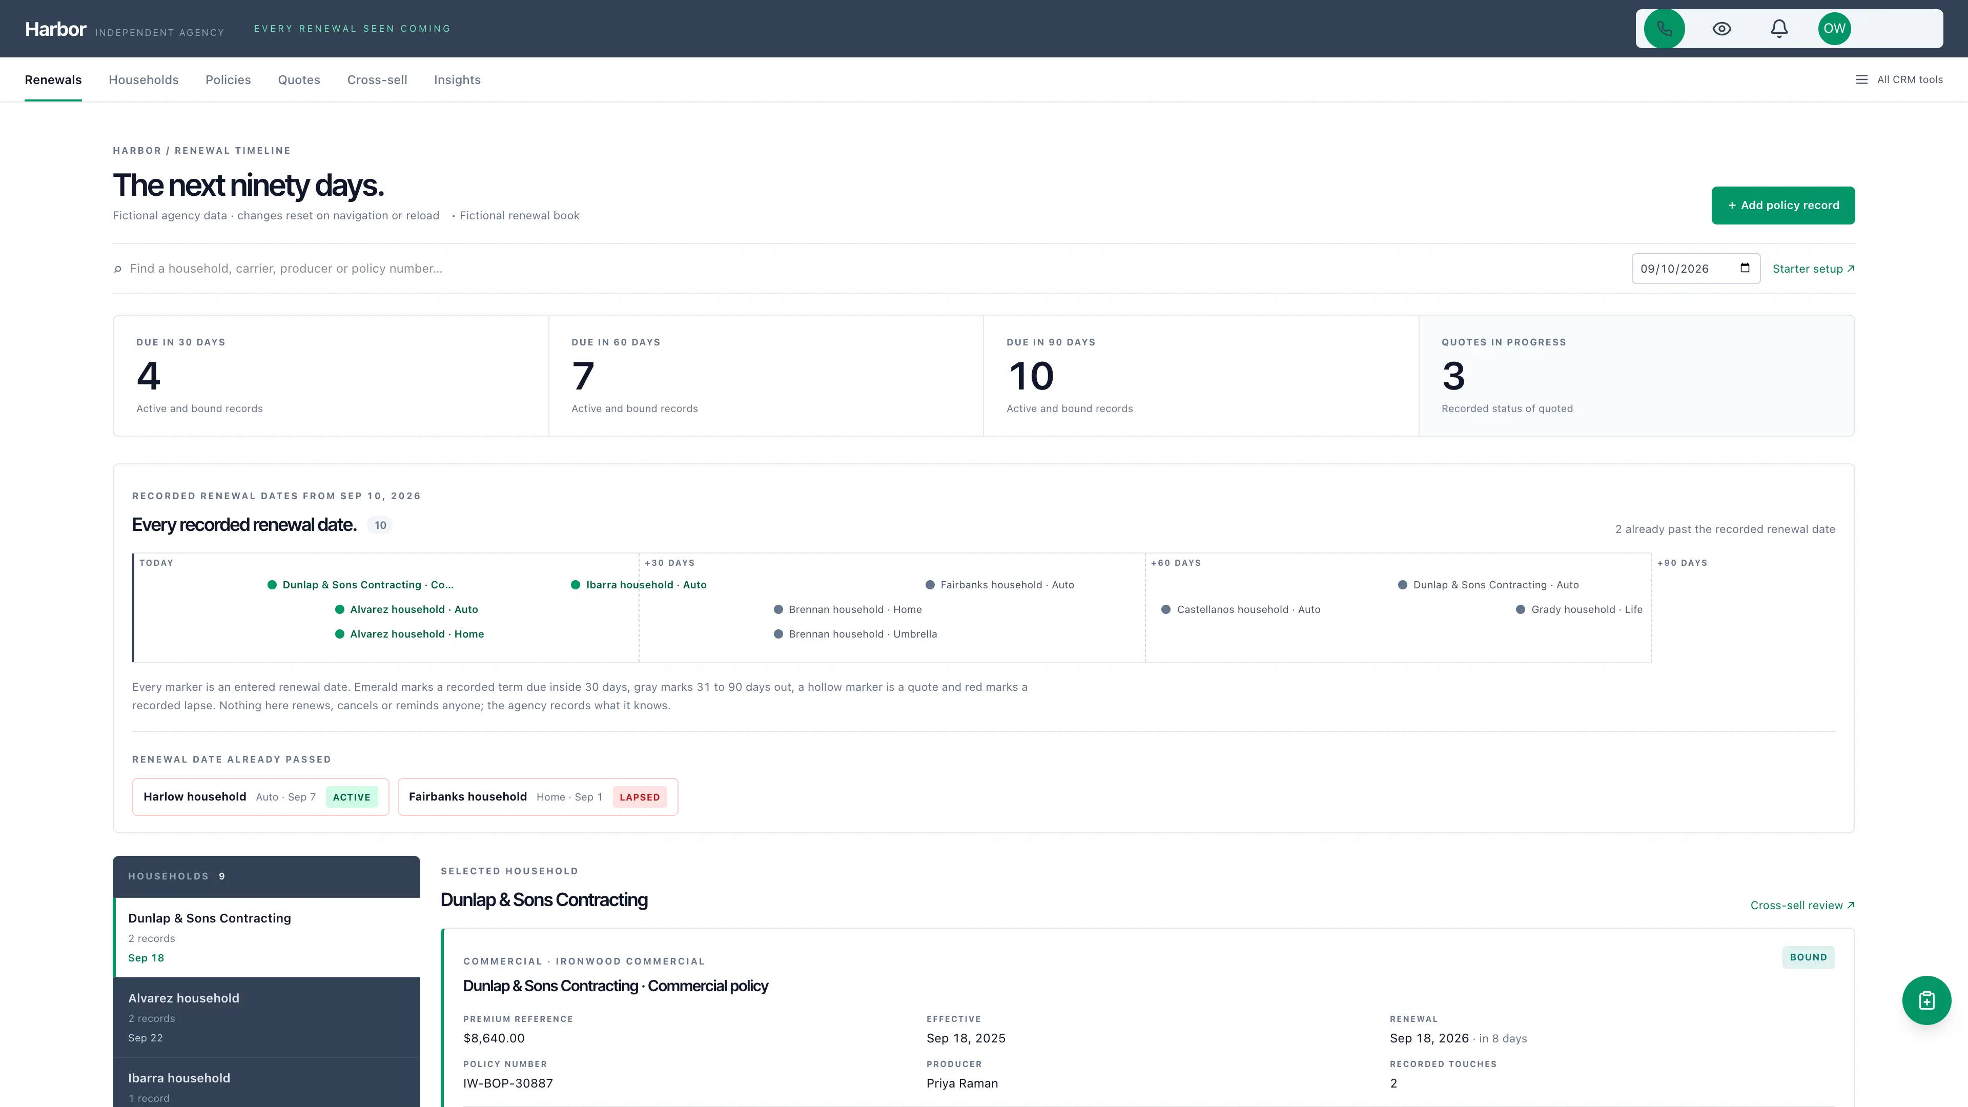The height and width of the screenshot is (1107, 1968).
Task: Open the date picker calendar icon
Action: [x=1744, y=268]
